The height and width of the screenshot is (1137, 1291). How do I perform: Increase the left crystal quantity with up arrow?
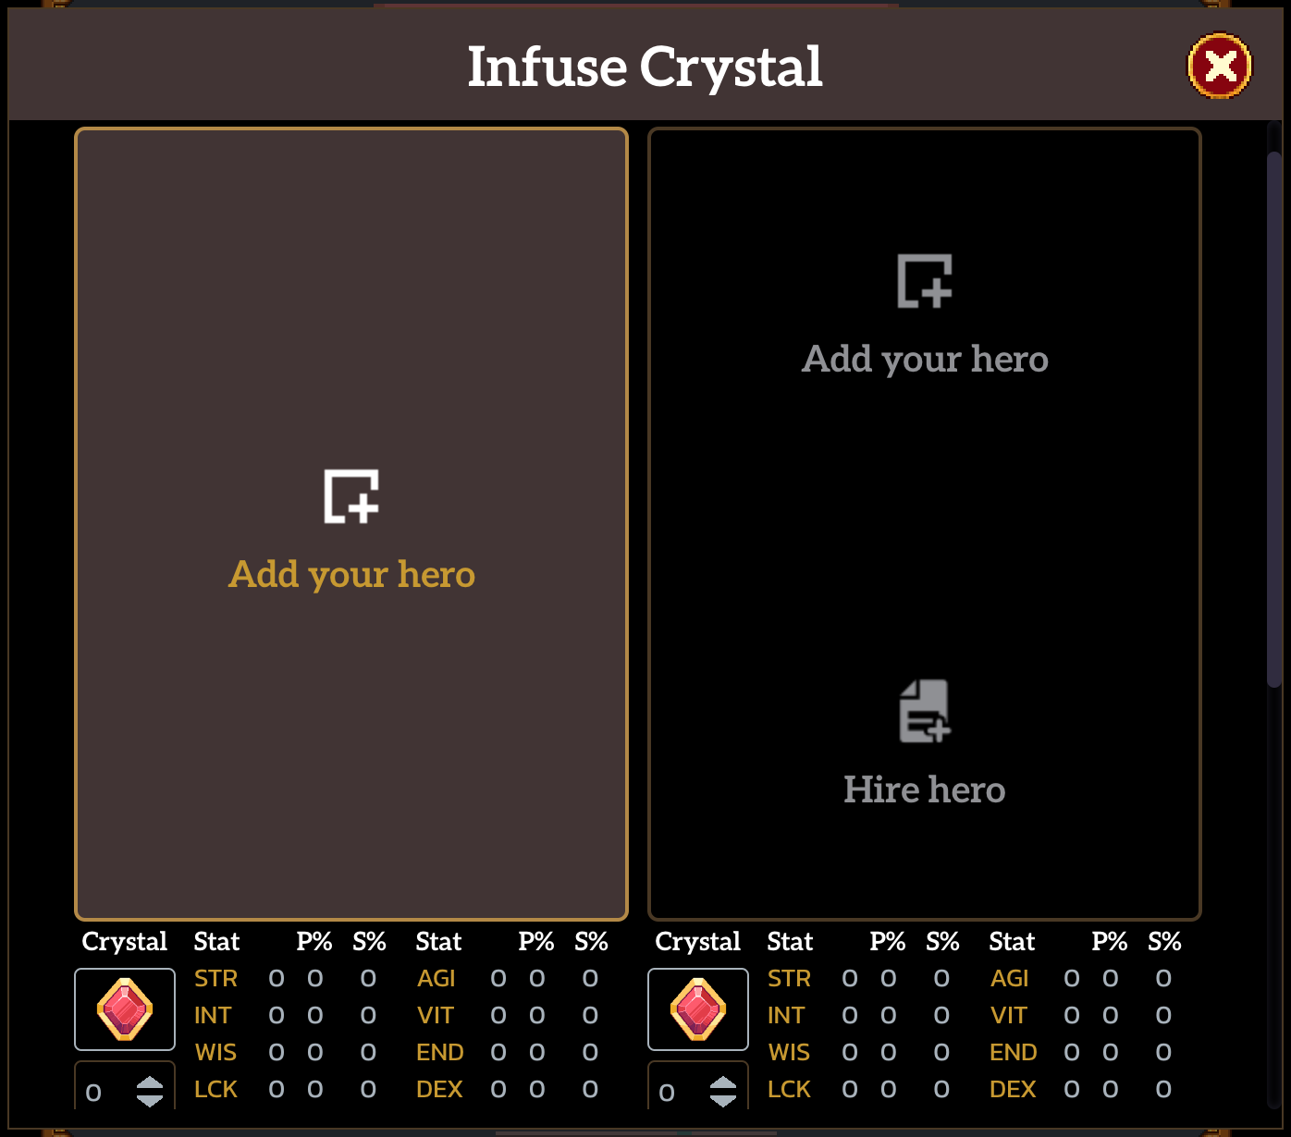point(150,1083)
